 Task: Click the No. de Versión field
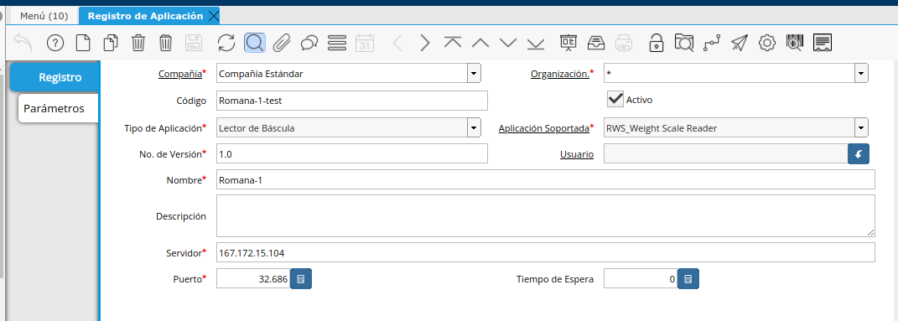[352, 153]
